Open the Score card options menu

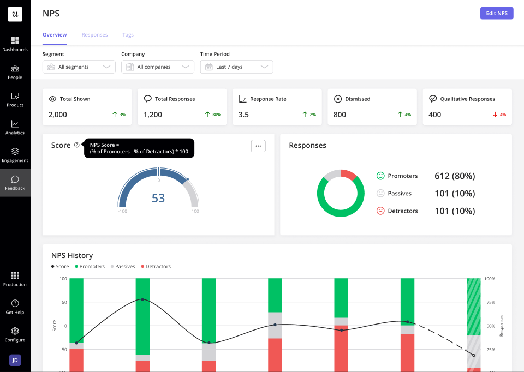258,146
